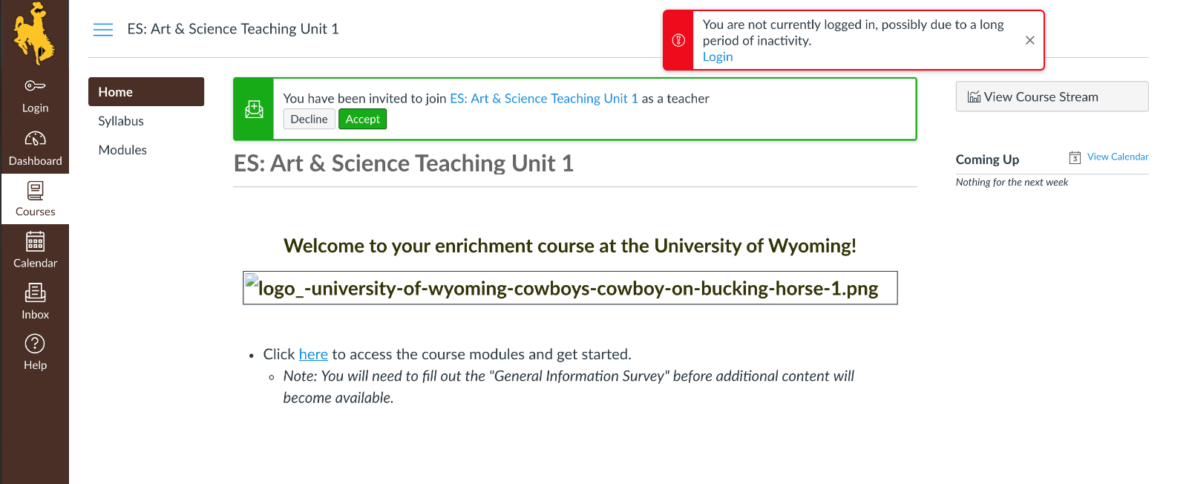
Task: Open Help in the global sidebar
Action: 35,352
